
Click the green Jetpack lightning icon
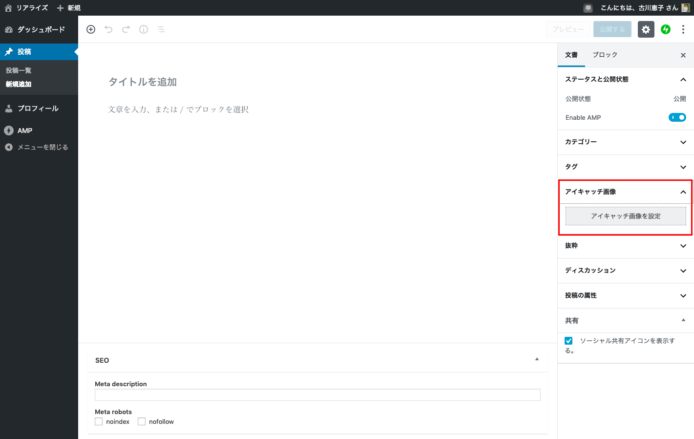pyautogui.click(x=666, y=29)
